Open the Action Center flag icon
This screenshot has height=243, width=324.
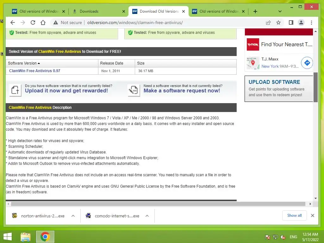tap(268, 237)
